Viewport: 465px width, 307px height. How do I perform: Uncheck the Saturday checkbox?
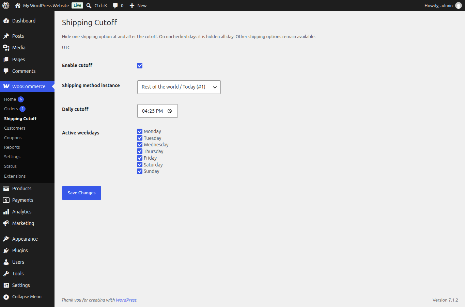(x=140, y=164)
